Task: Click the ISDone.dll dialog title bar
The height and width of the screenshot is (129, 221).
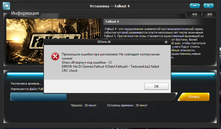Action: tap(104, 42)
